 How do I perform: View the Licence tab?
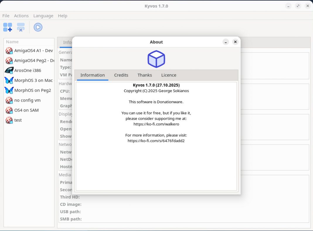169,75
